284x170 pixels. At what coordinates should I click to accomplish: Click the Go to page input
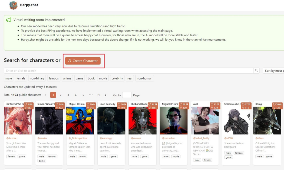pos(127,95)
